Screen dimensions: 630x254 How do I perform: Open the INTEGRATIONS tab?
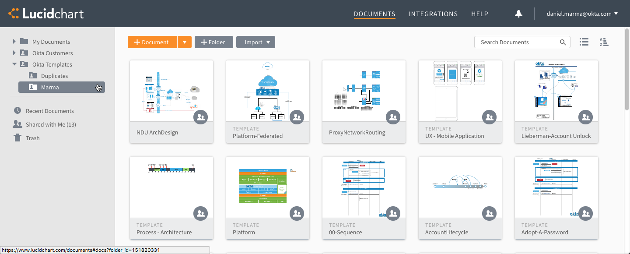[x=433, y=14]
